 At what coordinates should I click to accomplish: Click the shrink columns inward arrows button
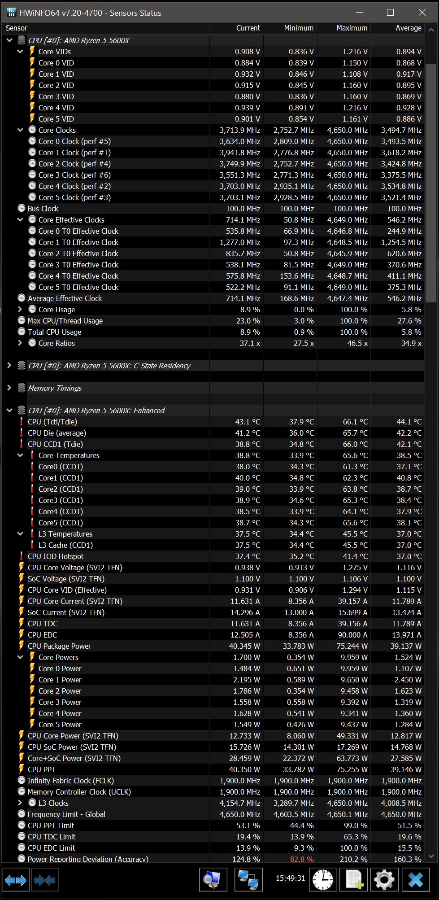click(x=44, y=881)
